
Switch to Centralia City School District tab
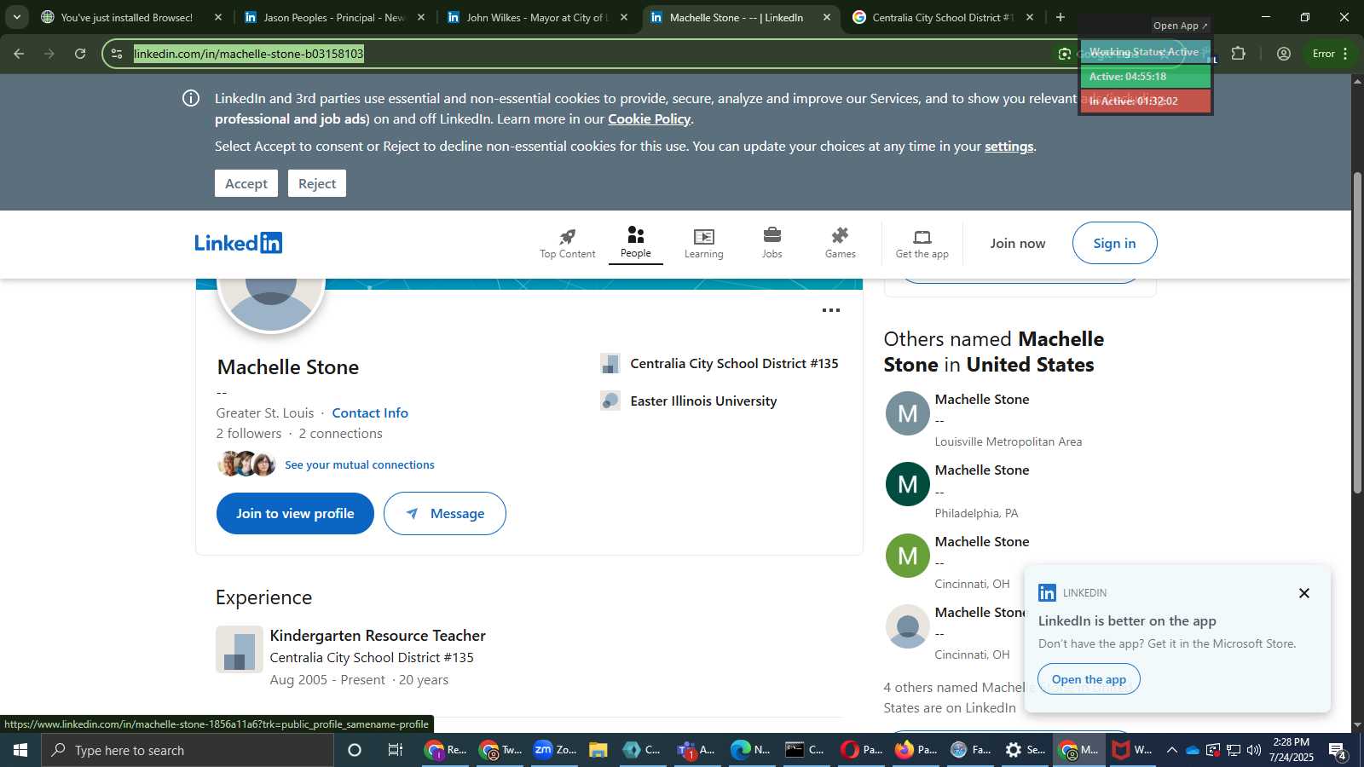pos(943,17)
